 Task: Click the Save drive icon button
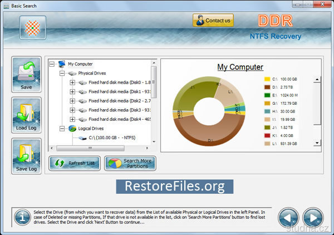[26, 75]
